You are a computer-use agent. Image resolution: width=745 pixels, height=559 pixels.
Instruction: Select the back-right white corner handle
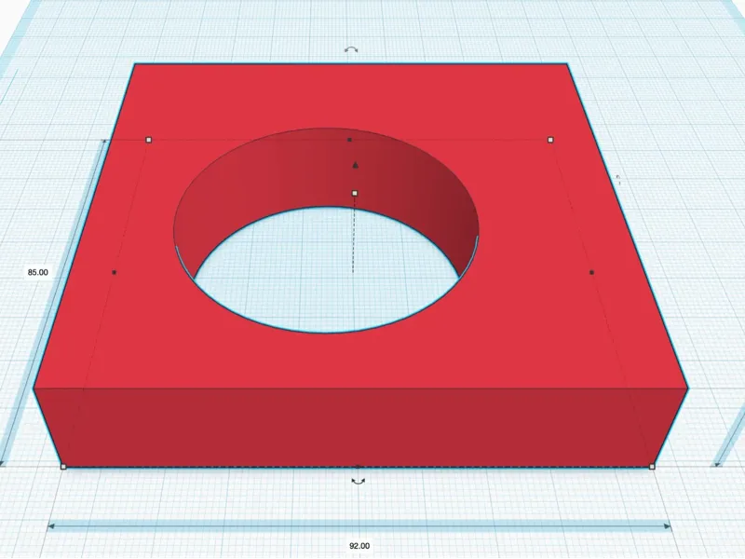click(550, 140)
